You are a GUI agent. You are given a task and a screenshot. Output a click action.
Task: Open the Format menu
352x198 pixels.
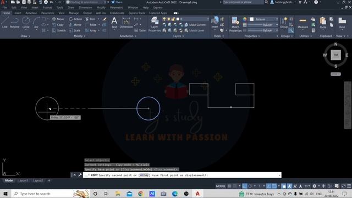[x=47, y=7]
